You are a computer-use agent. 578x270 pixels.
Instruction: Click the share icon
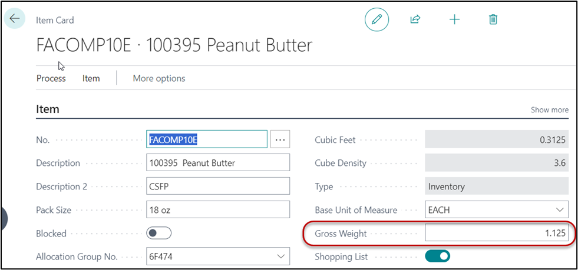415,19
